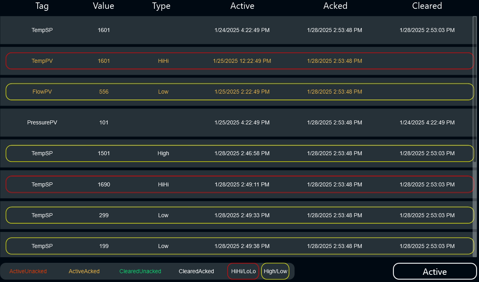
Task: Click active time 1/28/2025 2:49:33 PM
Action: [x=242, y=216]
